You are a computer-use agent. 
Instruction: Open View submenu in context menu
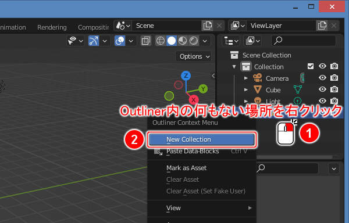[201, 208]
